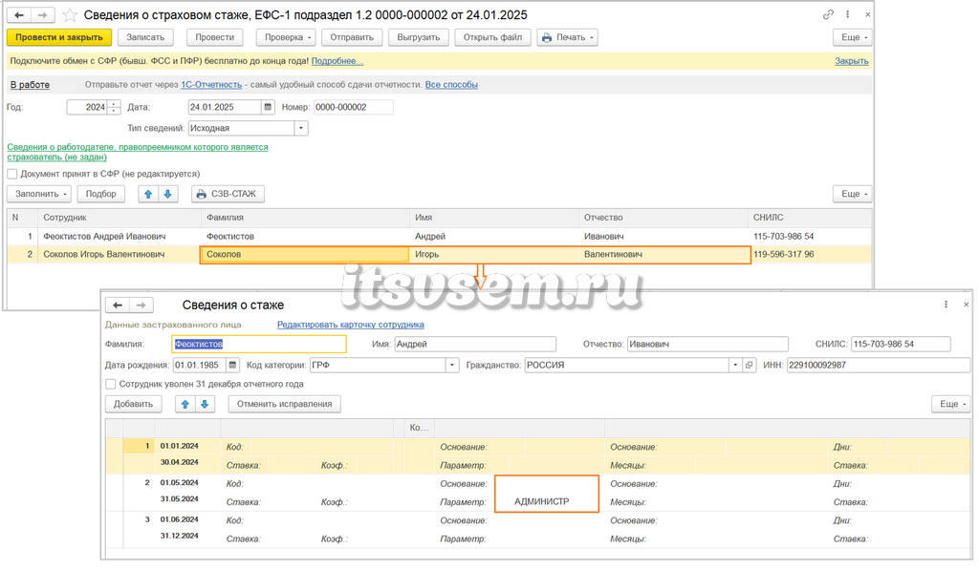979x570 pixels.
Task: Expand the Гражданство dropdown arrow
Action: point(735,365)
